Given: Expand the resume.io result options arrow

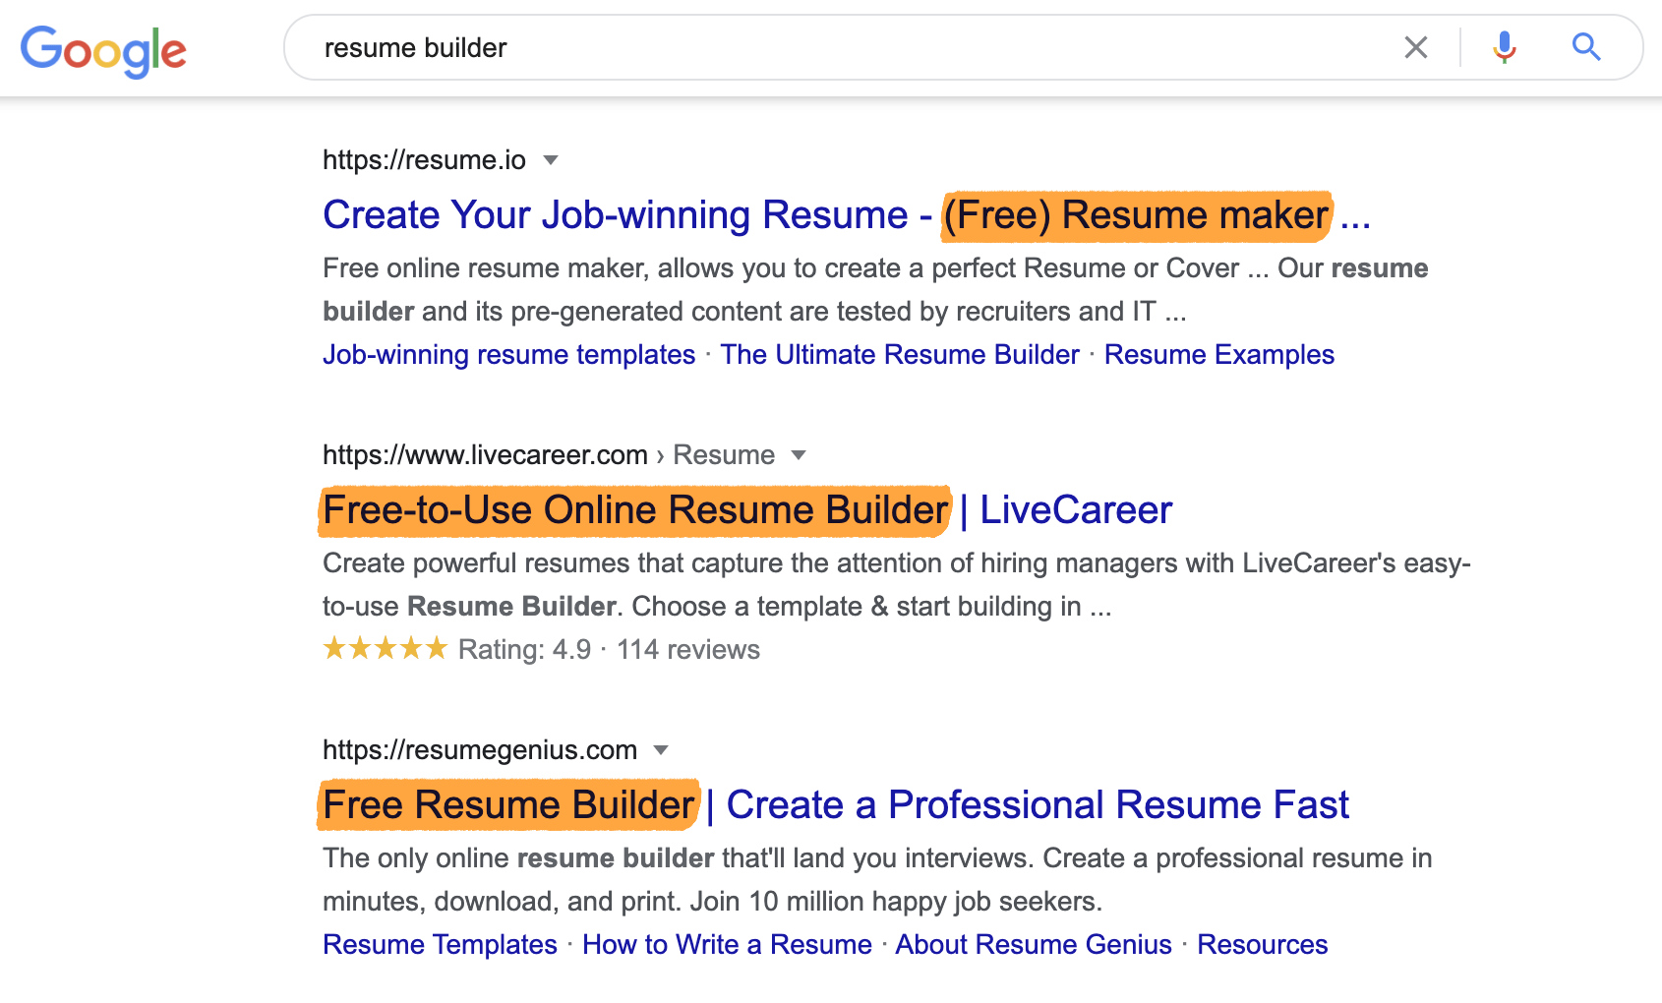Looking at the screenshot, I should [551, 160].
